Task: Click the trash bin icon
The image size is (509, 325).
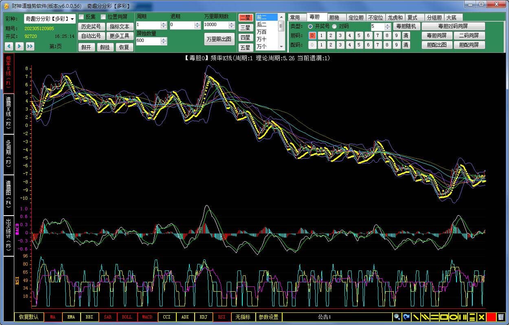Action: point(501,317)
